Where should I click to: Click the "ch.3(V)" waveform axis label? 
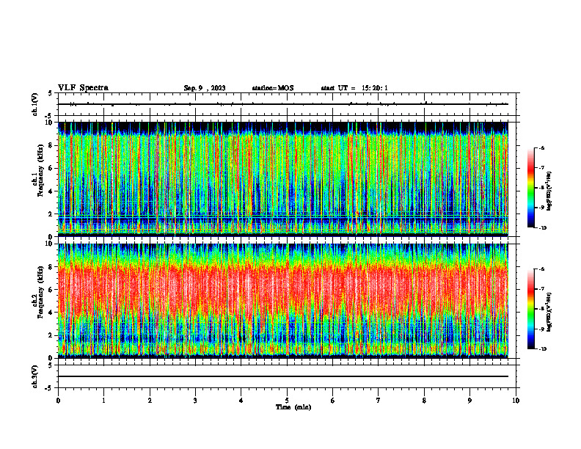pos(35,376)
